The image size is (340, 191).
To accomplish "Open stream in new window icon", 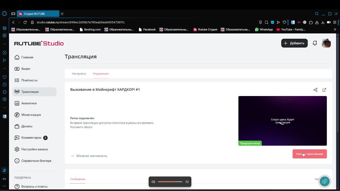I will 324,90.
